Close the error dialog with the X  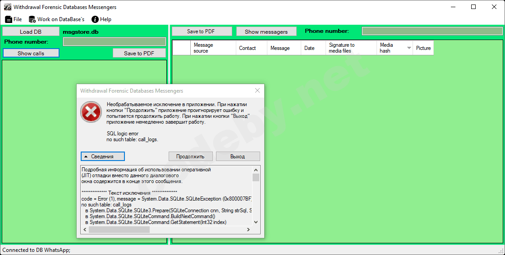[257, 90]
